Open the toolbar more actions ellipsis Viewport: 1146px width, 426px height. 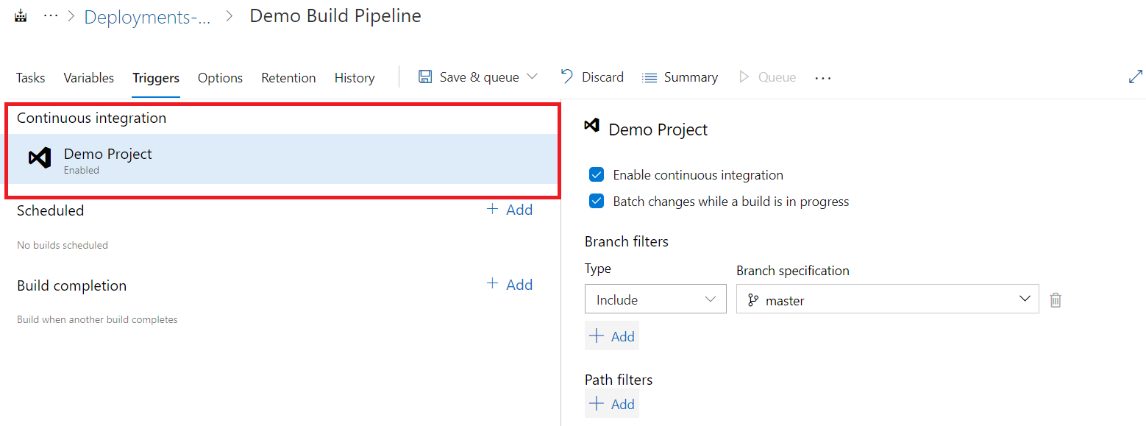(x=823, y=77)
